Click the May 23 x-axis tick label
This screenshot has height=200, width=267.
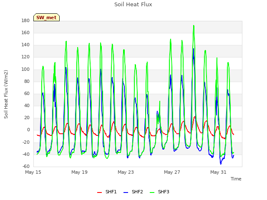pos(126,172)
